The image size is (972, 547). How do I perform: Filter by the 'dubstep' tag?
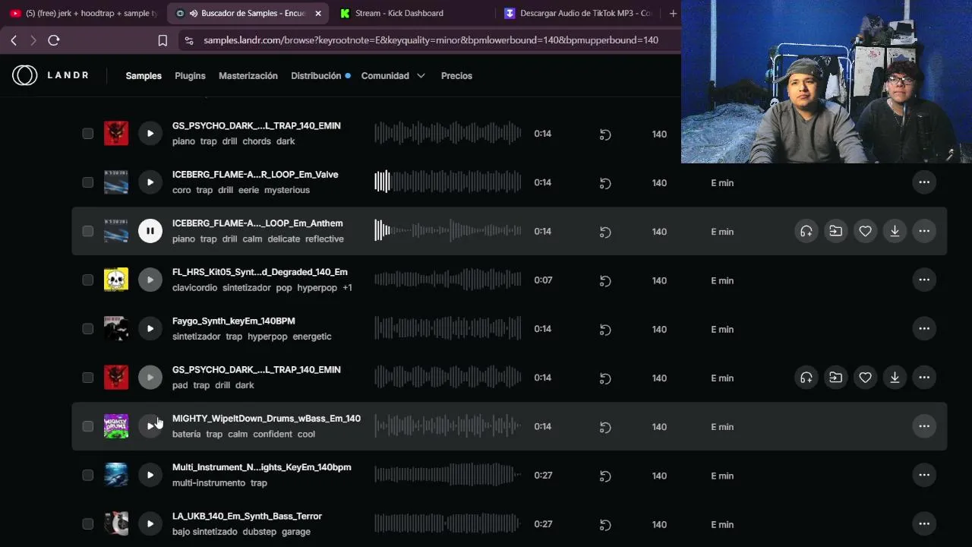pyautogui.click(x=259, y=532)
